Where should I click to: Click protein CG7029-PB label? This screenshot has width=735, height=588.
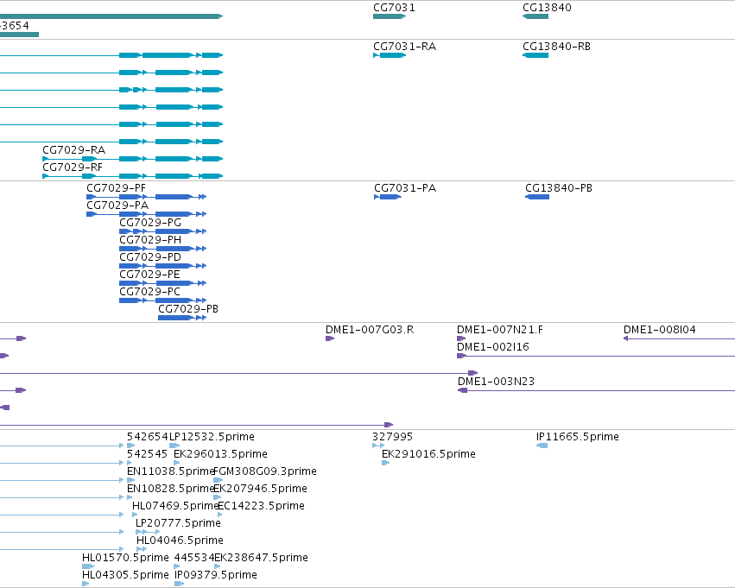188,309
